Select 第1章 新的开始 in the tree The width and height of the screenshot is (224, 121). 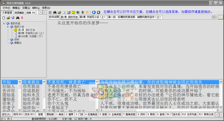point(27,30)
